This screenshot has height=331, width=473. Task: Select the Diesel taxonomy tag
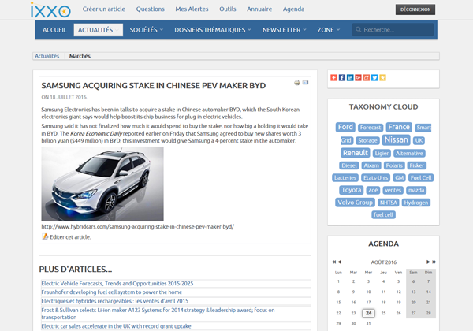click(x=349, y=165)
